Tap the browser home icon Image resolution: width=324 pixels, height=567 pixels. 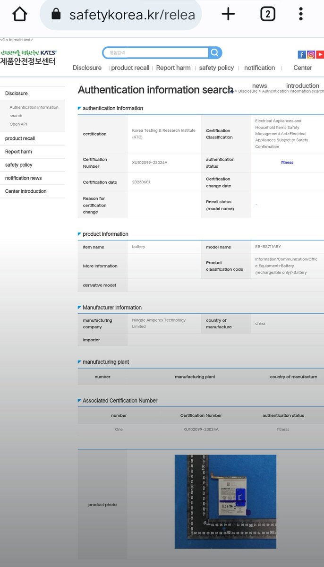point(20,14)
